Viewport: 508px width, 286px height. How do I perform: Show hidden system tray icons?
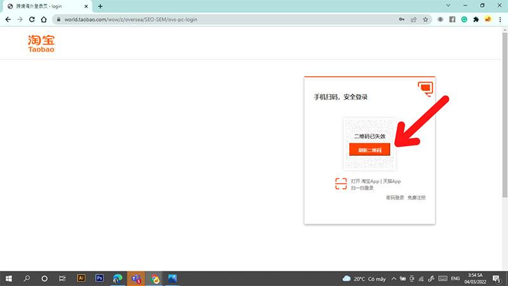[x=394, y=278]
